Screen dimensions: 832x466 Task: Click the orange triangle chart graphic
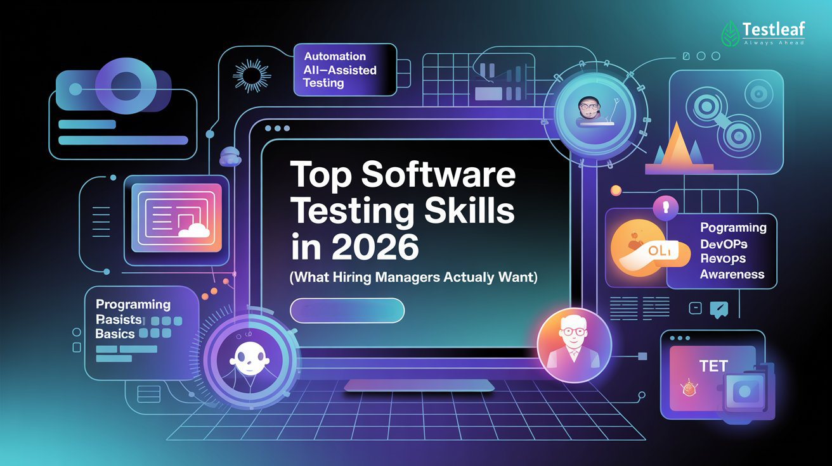[679, 148]
